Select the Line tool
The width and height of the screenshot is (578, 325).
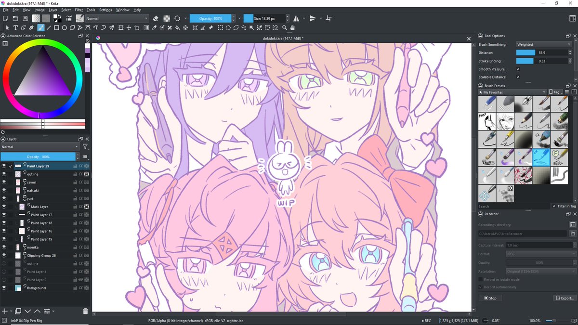click(x=49, y=27)
